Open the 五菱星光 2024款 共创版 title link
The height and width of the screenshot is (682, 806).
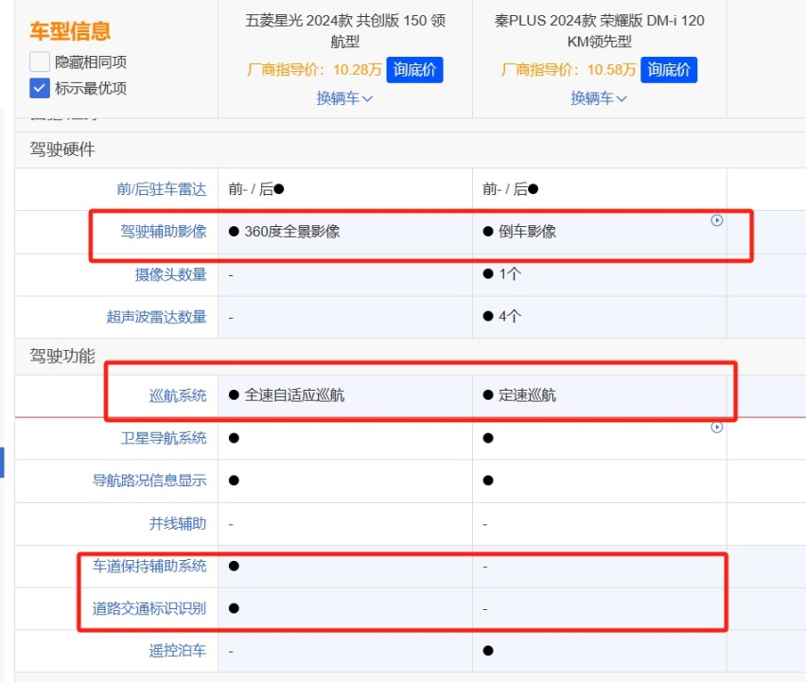coord(345,31)
